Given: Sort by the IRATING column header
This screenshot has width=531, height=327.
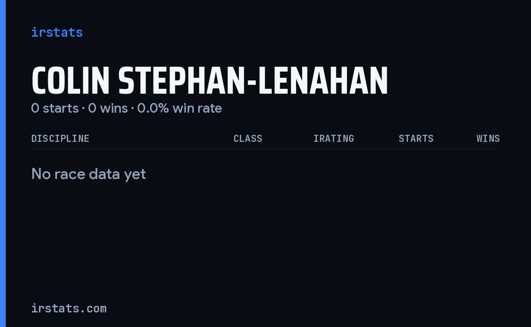Looking at the screenshot, I should click(334, 138).
